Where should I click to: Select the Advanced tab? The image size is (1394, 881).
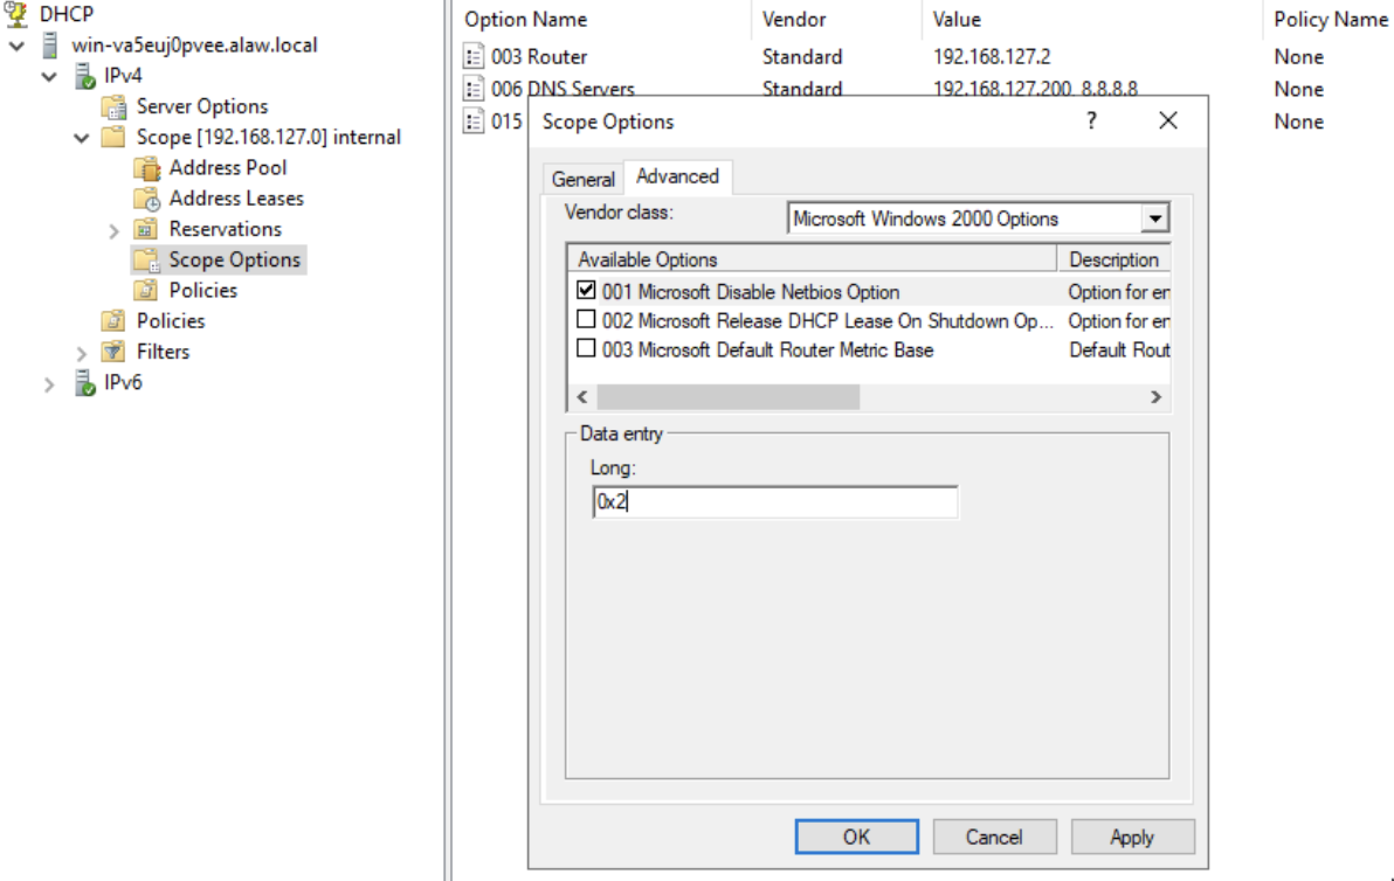pos(677,176)
